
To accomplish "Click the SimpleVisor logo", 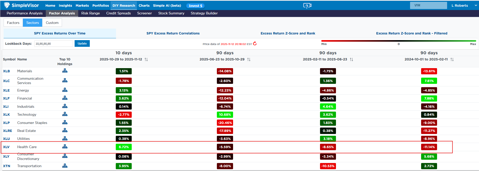I will point(21,5).
